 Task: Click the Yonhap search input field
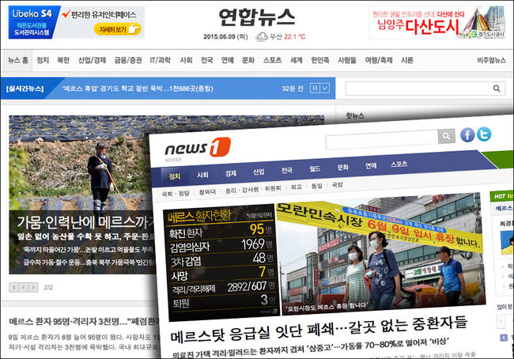[x=418, y=89]
